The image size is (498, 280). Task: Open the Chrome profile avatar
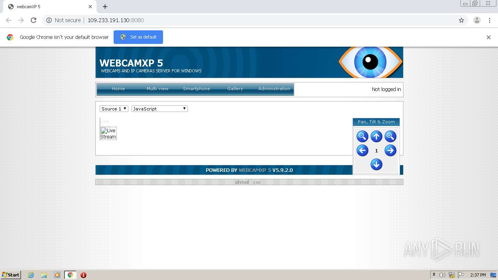coord(477,20)
